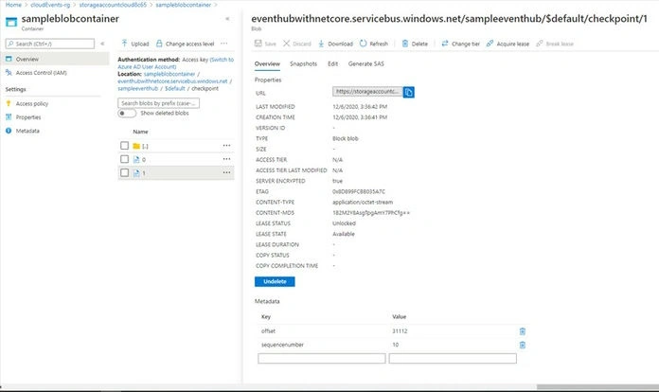Click the ETAG value text
This screenshot has height=392, width=659.
point(359,191)
